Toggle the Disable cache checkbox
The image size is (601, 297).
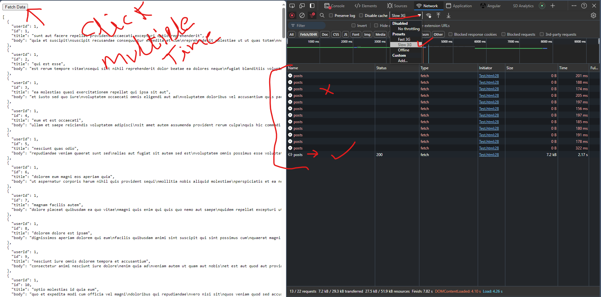point(361,15)
